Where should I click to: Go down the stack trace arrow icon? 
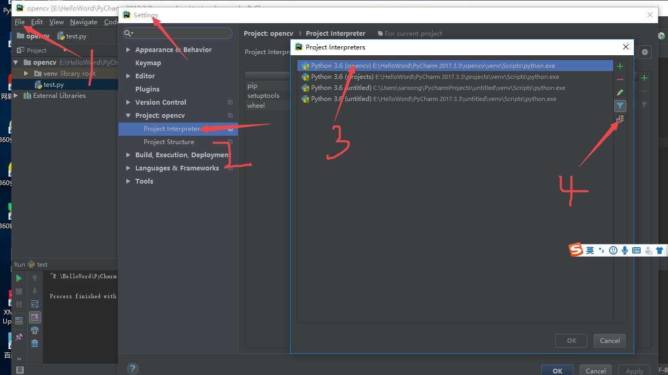[35, 291]
